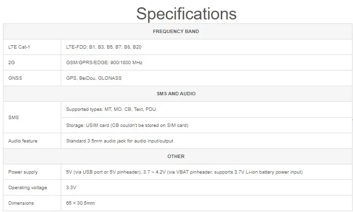
Task: Select the Power supply row label
Action: [x=23, y=172]
